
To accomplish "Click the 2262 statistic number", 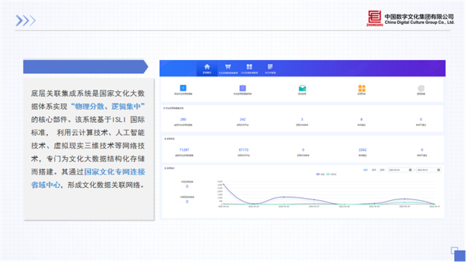I will pyautogui.click(x=362, y=150).
